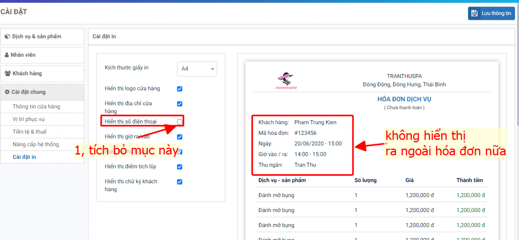Uncheck Hiển thị chữ ký khách hàng
Viewport: 519px width, 240px height.
pyautogui.click(x=180, y=182)
